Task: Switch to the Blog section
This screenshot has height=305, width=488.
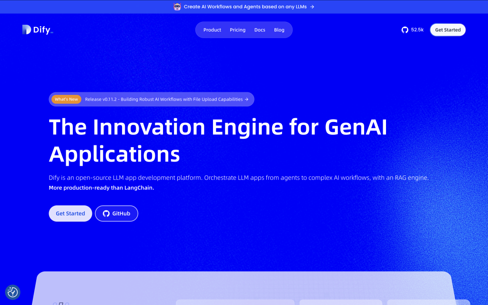Action: pyautogui.click(x=279, y=30)
